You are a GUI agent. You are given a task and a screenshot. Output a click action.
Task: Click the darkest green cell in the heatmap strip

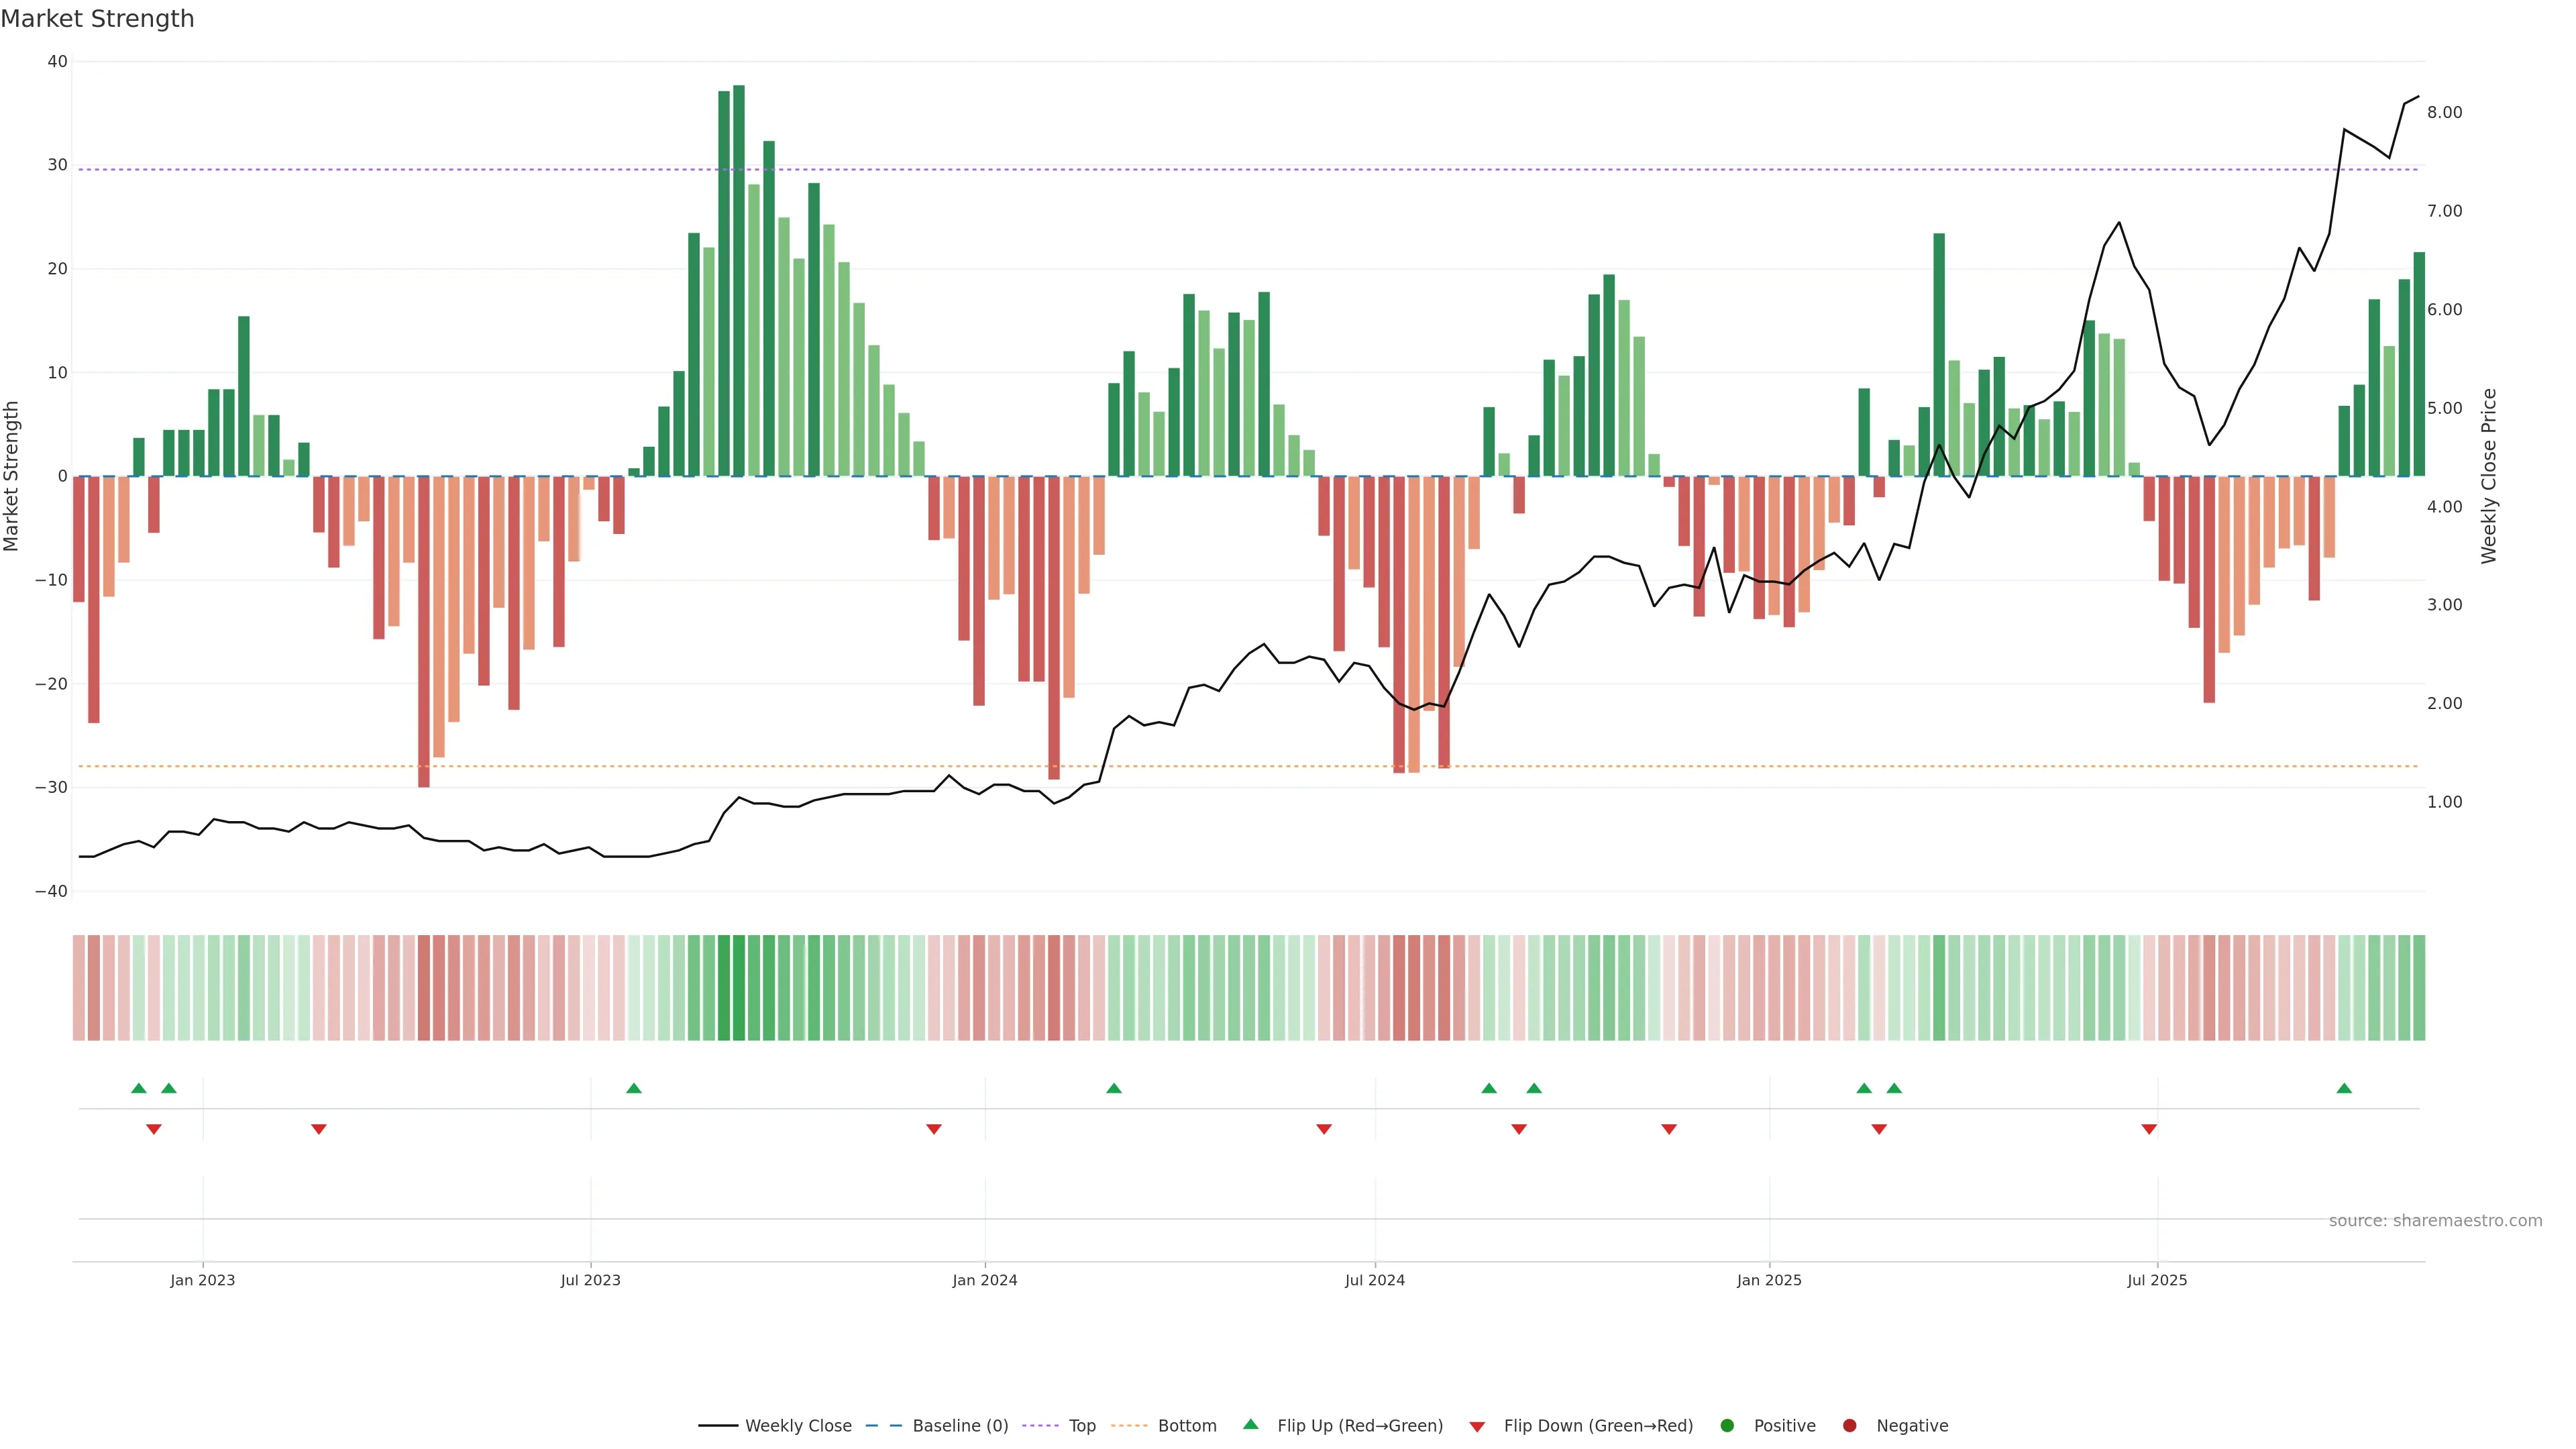point(738,987)
